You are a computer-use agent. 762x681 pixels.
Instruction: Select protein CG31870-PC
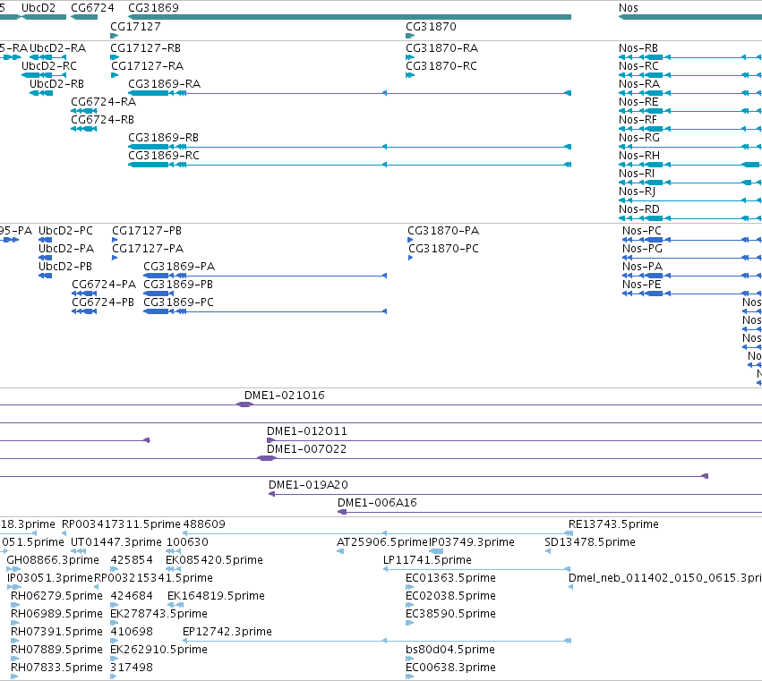coord(443,249)
